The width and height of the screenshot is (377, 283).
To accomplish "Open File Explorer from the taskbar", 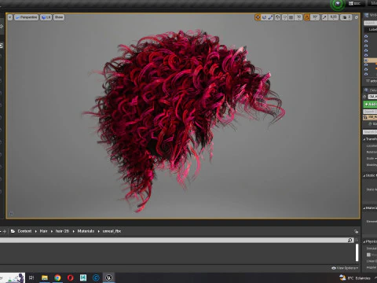I will (x=45, y=277).
